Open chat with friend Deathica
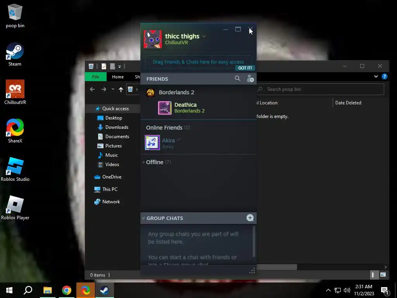Viewport: 397px width, 298px height. (198, 108)
